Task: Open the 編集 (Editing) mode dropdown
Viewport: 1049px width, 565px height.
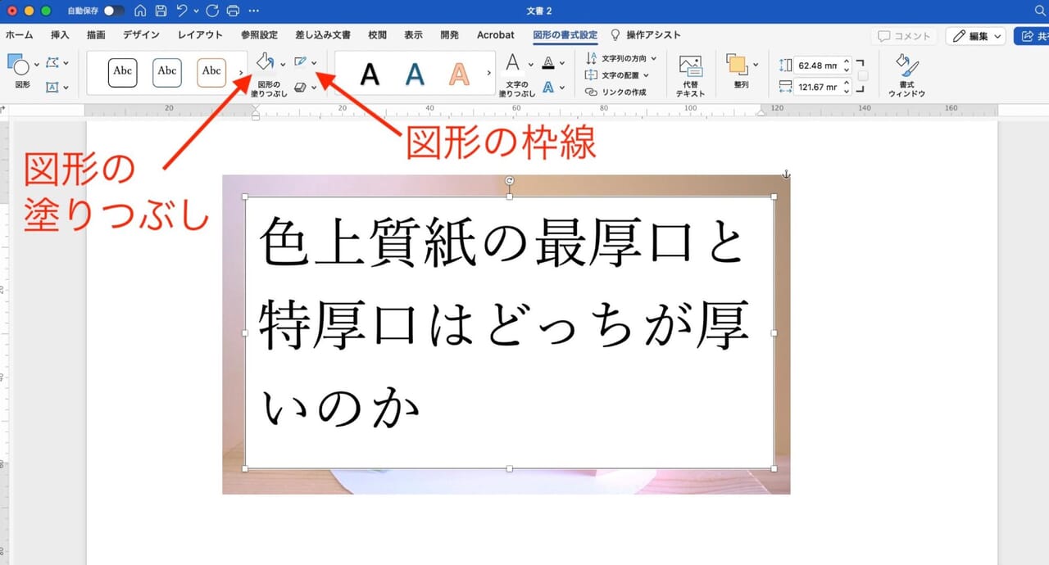Action: 976,35
